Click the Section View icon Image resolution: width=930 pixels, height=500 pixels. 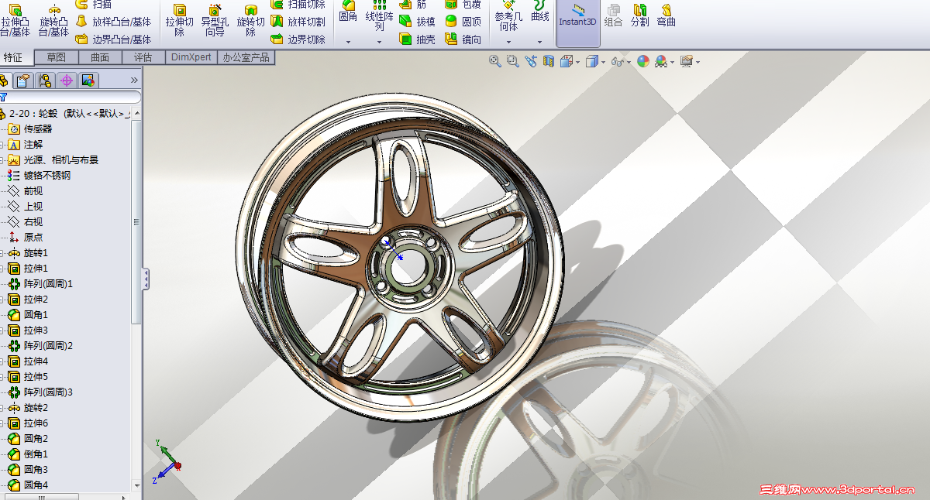coord(548,61)
